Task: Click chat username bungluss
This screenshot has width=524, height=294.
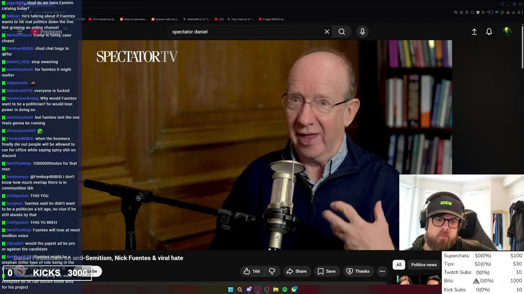Action: pyautogui.click(x=15, y=203)
